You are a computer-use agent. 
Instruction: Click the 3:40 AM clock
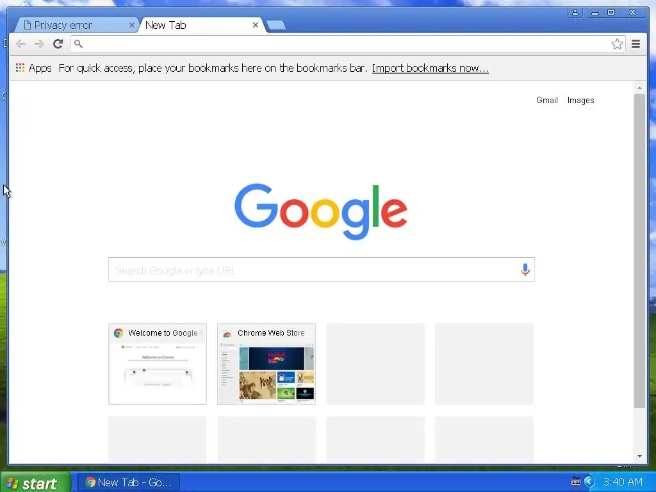tap(623, 482)
